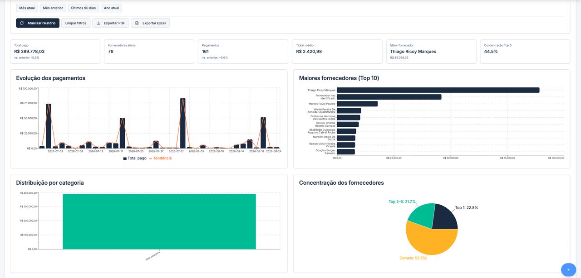Click the Fornecedores ativos value 76

point(111,52)
